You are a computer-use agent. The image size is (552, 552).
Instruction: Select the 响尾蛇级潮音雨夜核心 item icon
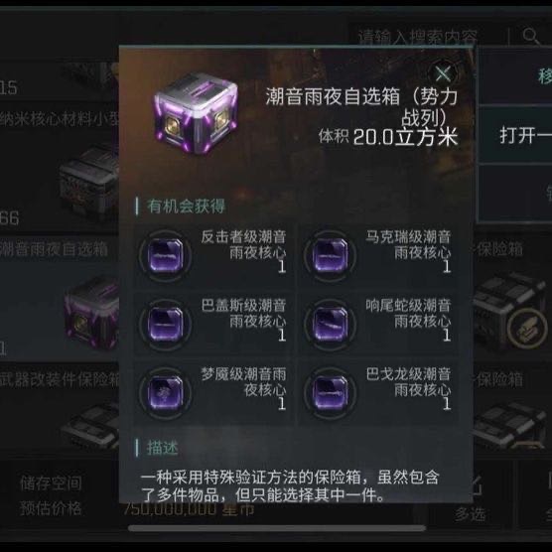330,325
